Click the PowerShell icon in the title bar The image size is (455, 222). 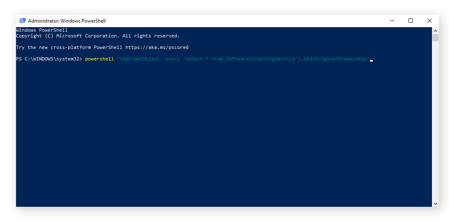[23, 21]
